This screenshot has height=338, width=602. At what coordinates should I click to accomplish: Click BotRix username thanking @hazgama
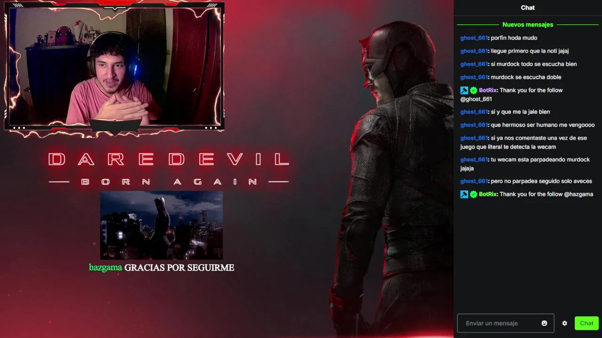click(488, 194)
